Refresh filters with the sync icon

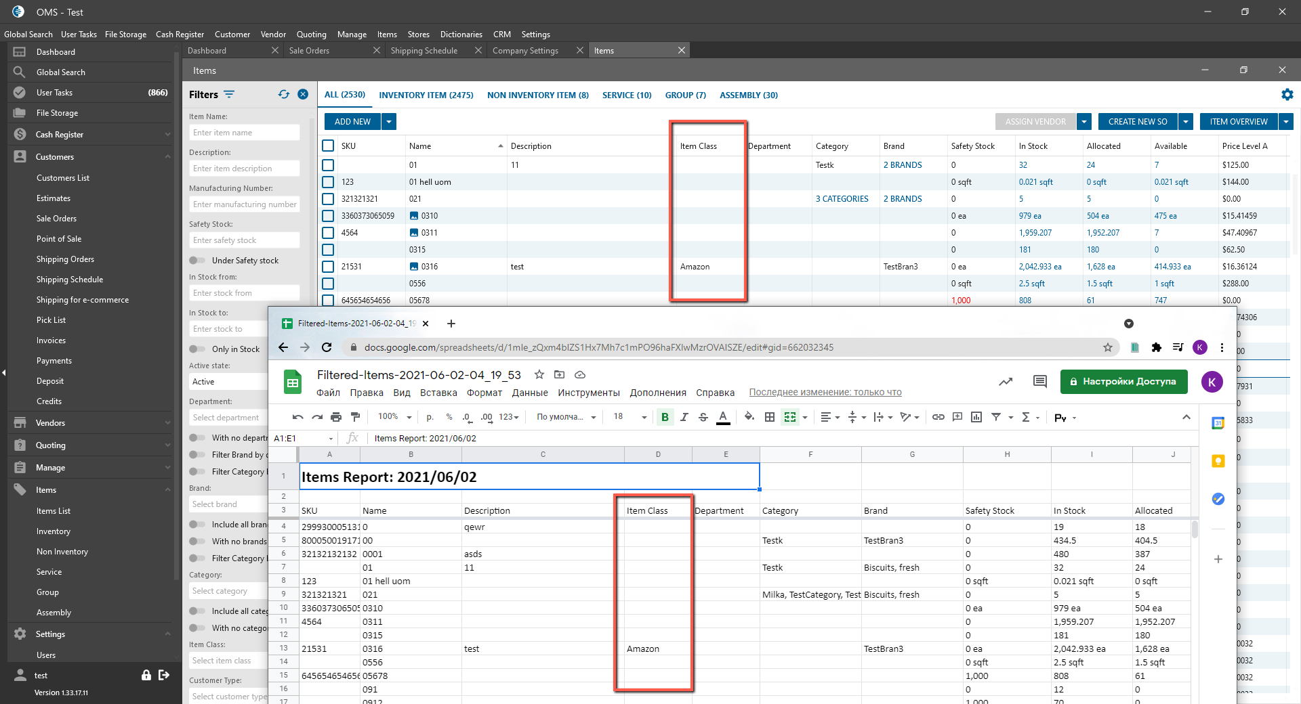[x=283, y=95]
